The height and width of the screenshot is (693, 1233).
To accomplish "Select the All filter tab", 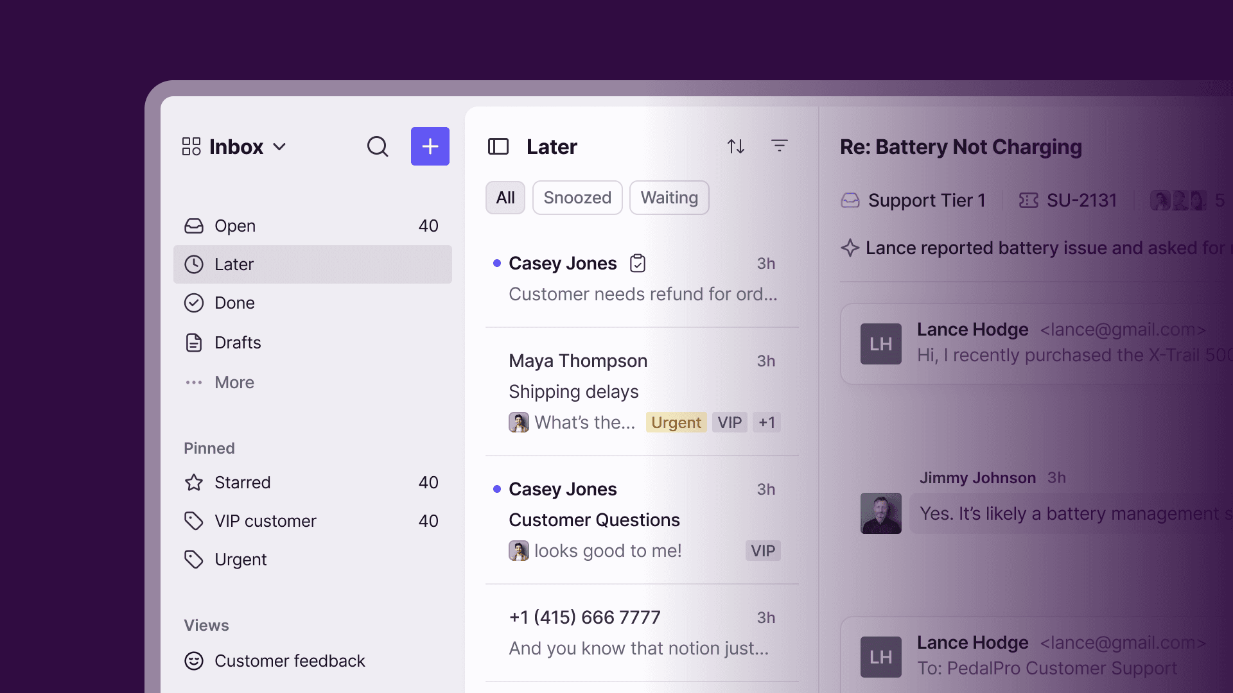I will tap(505, 198).
